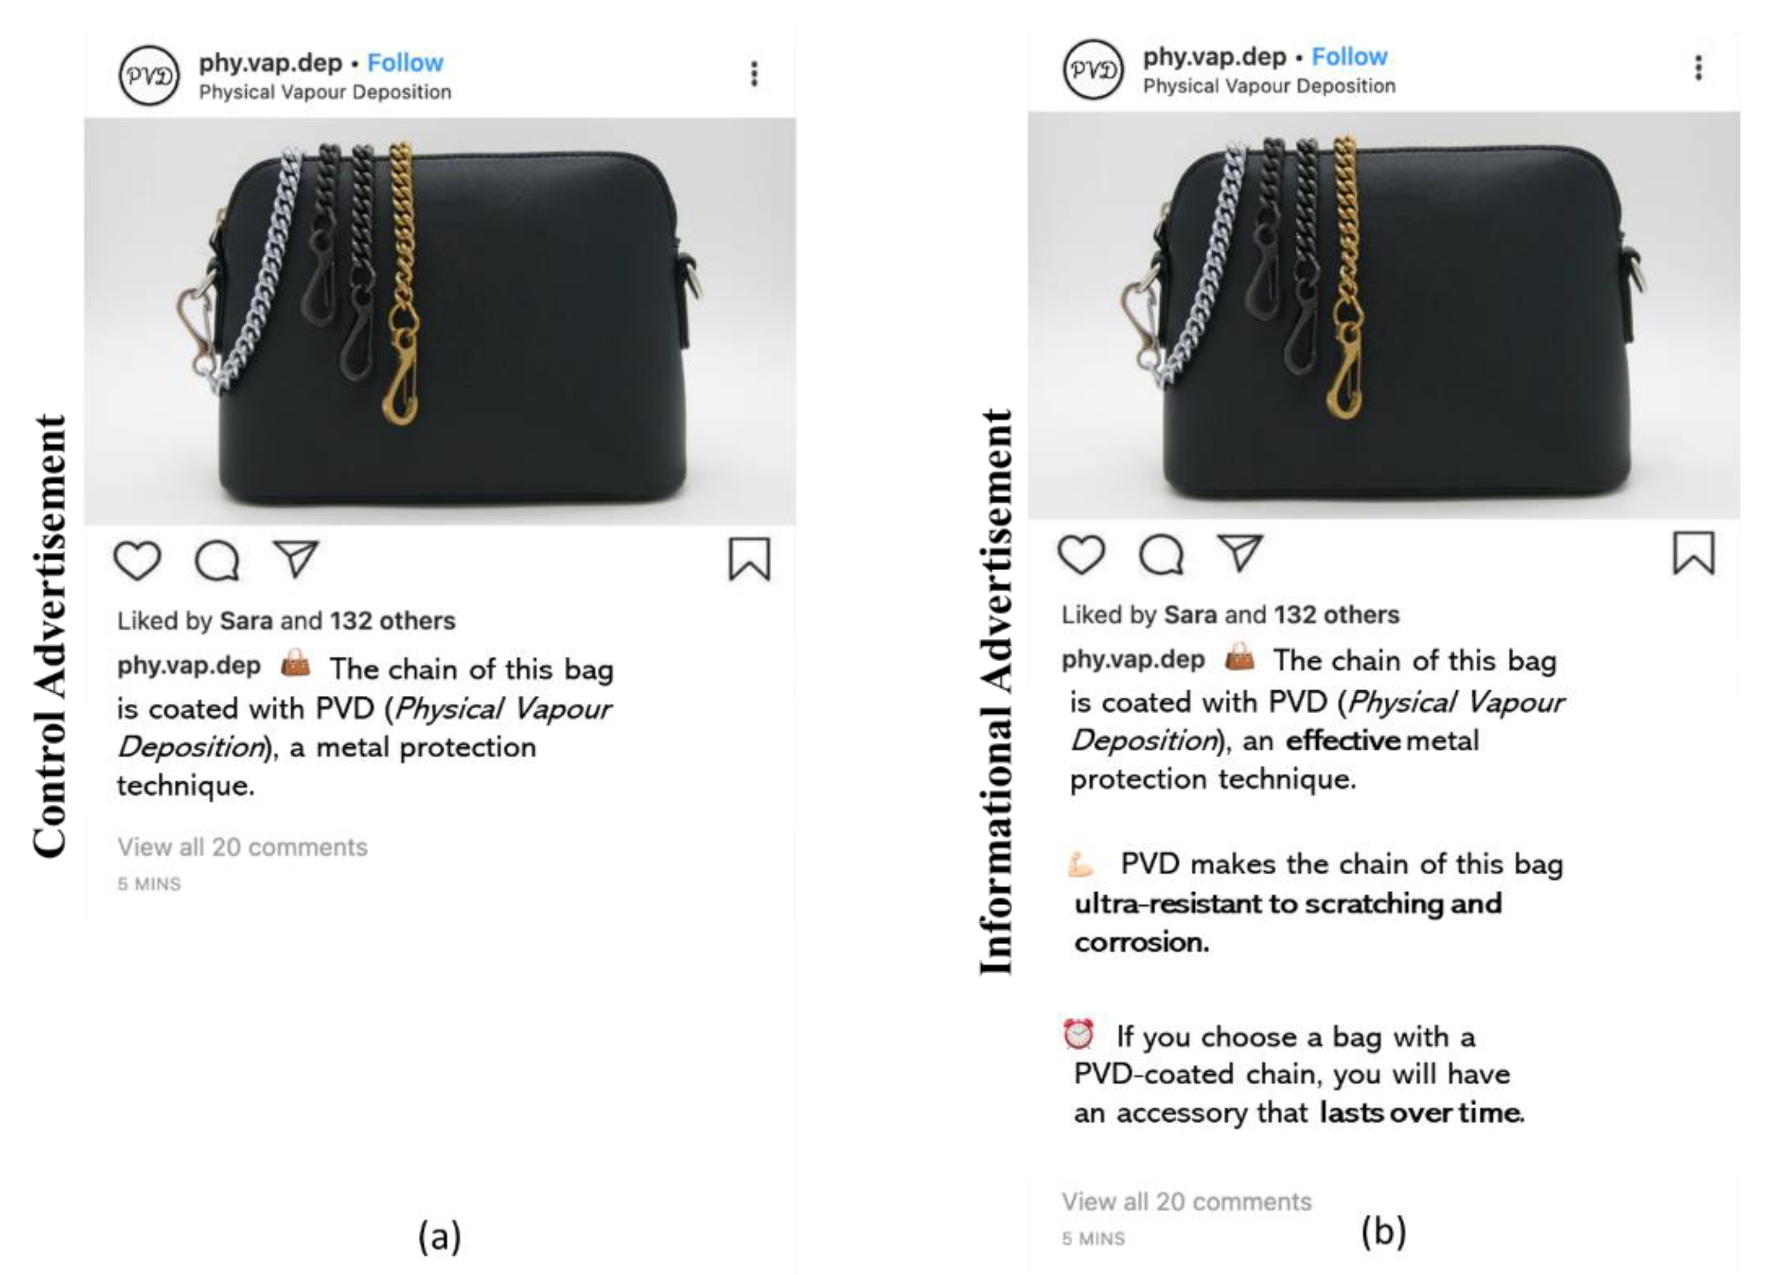Like the informational advertisement with heart icon
The height and width of the screenshot is (1275, 1765).
(x=1082, y=554)
